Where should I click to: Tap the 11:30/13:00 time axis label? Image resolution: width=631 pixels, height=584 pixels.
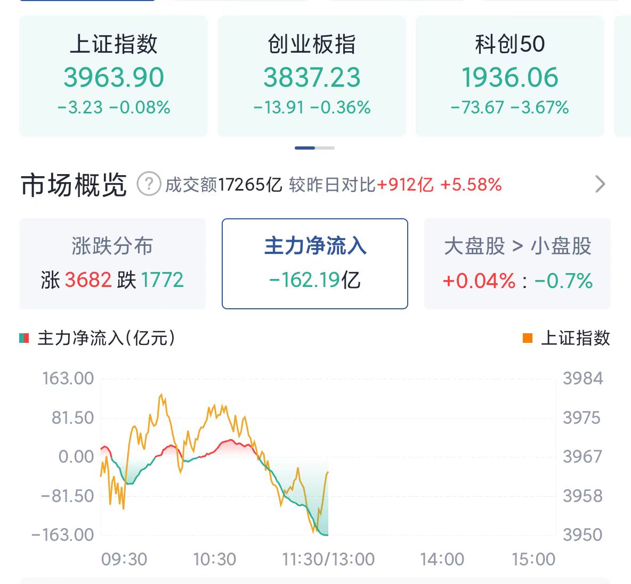pos(328,560)
